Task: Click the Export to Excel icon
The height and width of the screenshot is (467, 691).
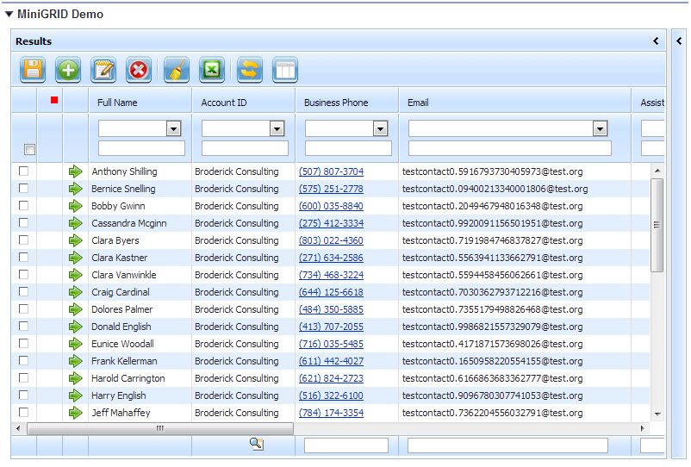Action: (212, 70)
